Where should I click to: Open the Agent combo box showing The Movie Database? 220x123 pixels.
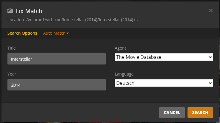point(161,57)
